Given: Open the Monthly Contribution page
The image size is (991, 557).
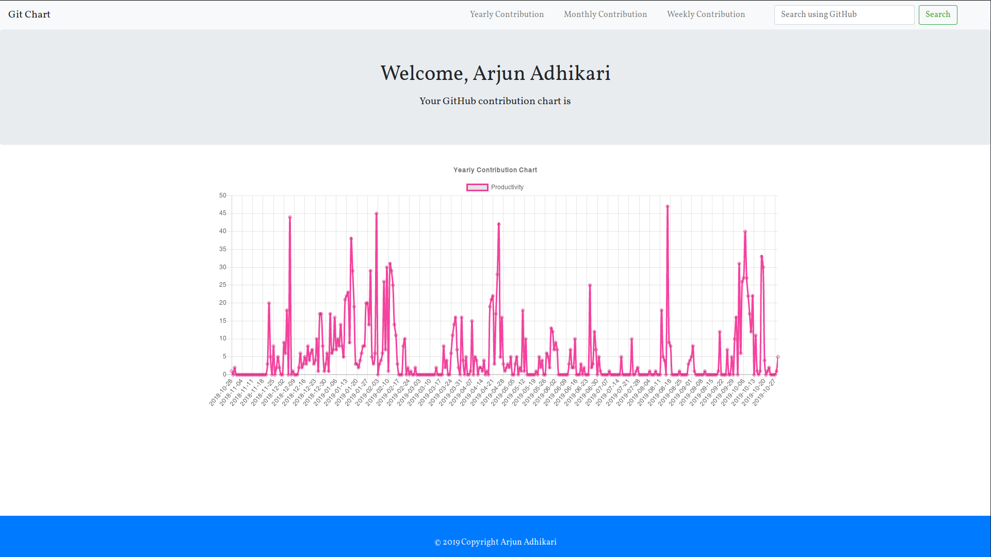Looking at the screenshot, I should (x=605, y=14).
